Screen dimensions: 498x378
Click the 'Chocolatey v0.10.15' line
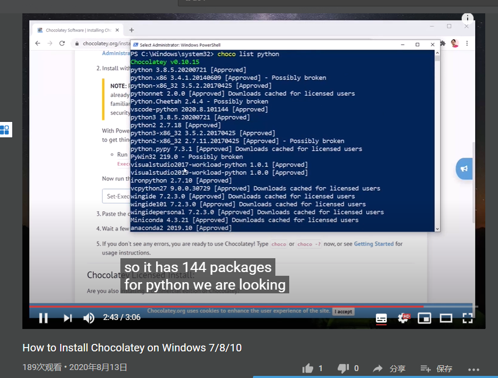(165, 62)
